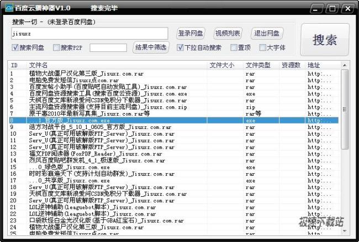This screenshot has width=359, height=242.
Task: Select row 10 Serv_U entry
Action: [173, 134]
